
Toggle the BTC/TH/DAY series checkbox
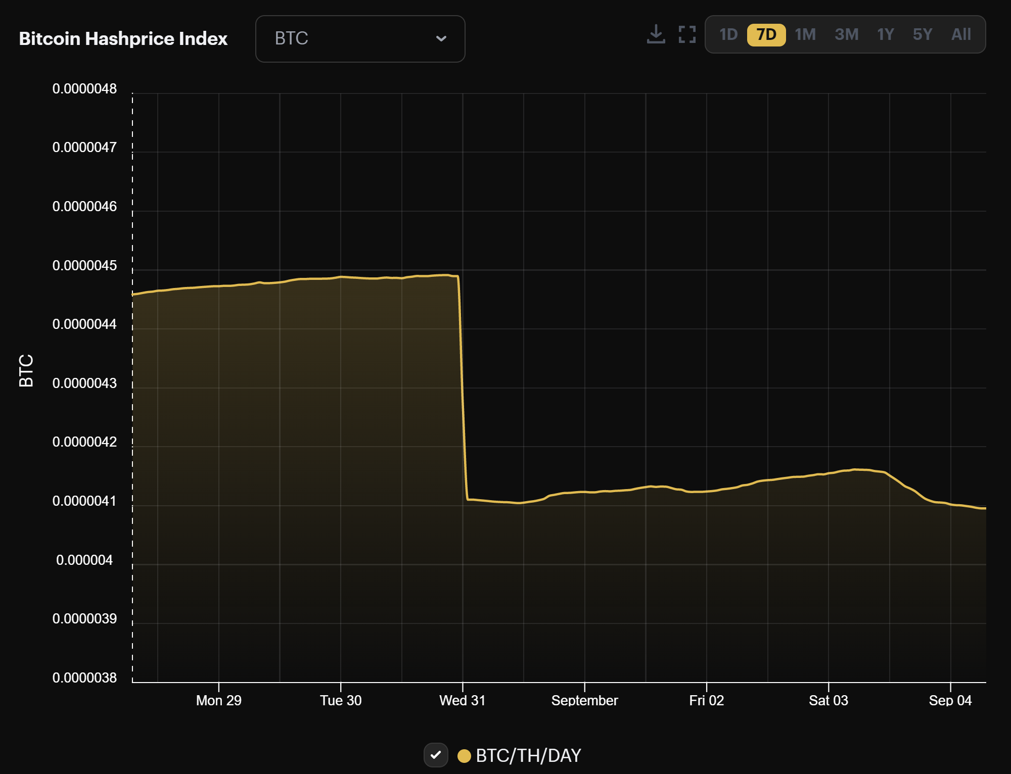click(436, 755)
